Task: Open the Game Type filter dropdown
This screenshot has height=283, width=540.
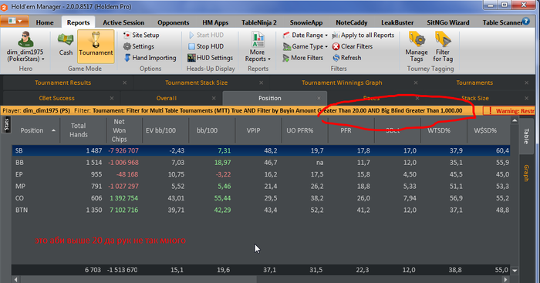Action: click(305, 46)
